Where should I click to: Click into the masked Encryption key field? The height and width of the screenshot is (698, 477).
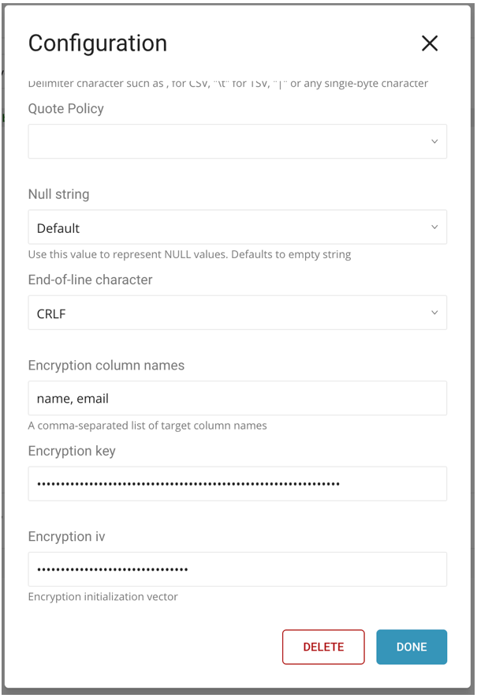point(237,484)
